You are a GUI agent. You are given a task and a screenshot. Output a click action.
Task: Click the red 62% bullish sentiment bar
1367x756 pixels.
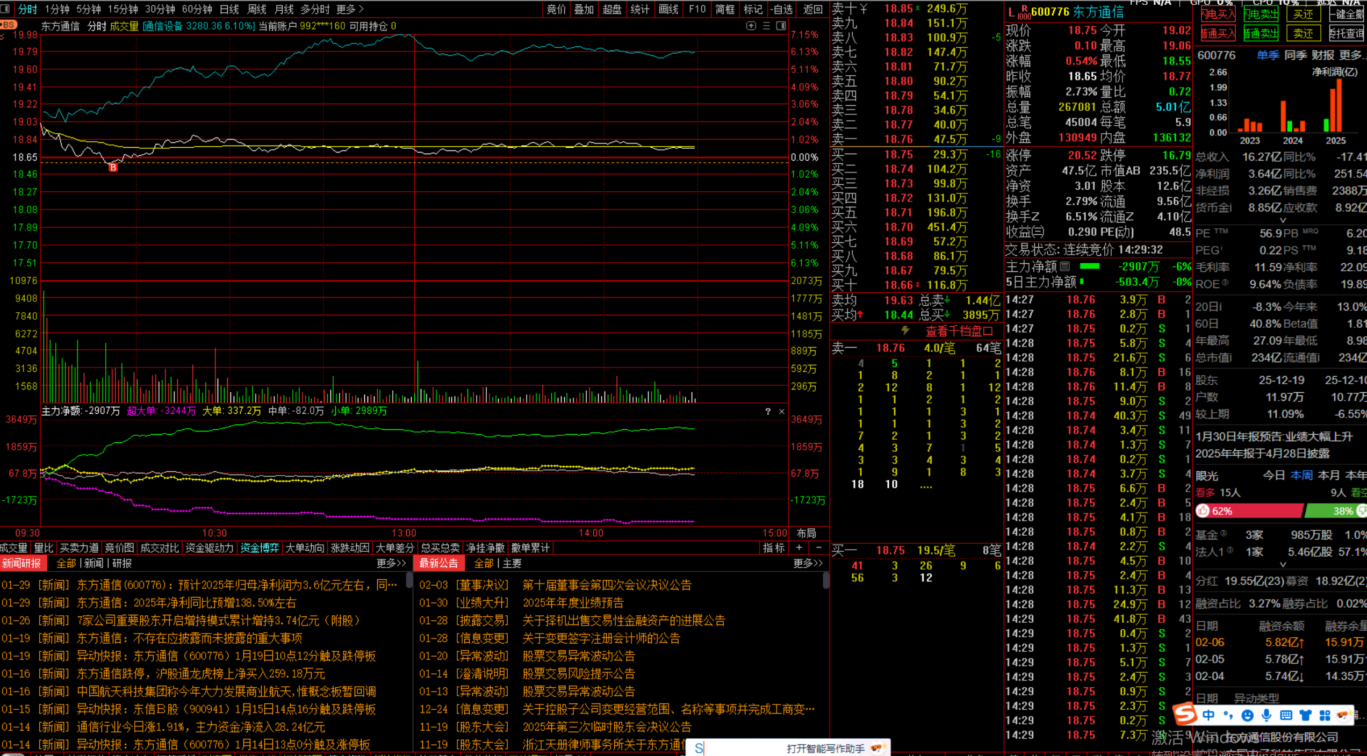tap(1249, 510)
